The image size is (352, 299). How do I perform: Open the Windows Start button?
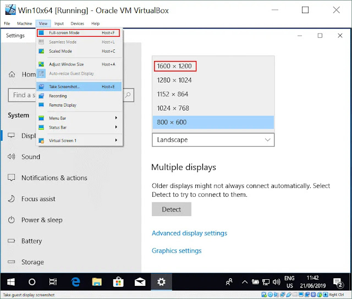tap(11, 282)
